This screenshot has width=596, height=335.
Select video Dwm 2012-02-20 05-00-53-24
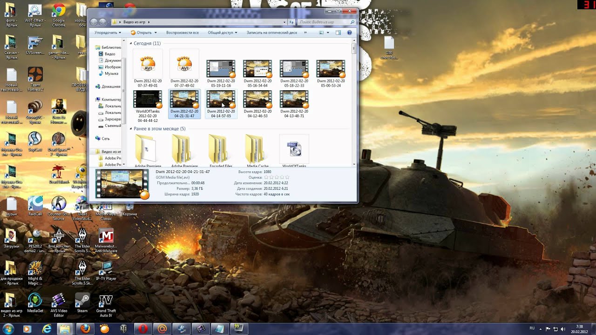click(x=331, y=74)
